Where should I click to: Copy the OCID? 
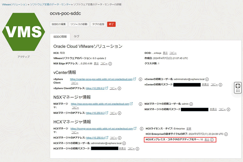click(173, 53)
